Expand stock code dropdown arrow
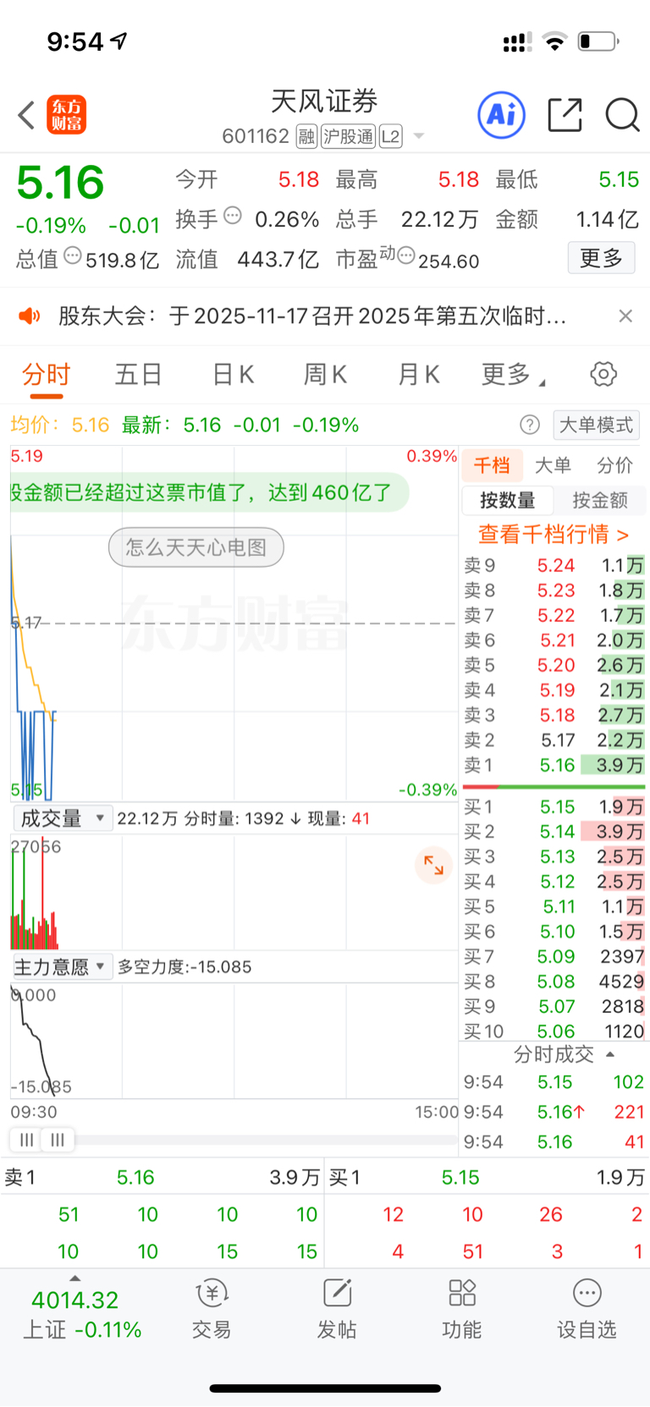 [418, 136]
